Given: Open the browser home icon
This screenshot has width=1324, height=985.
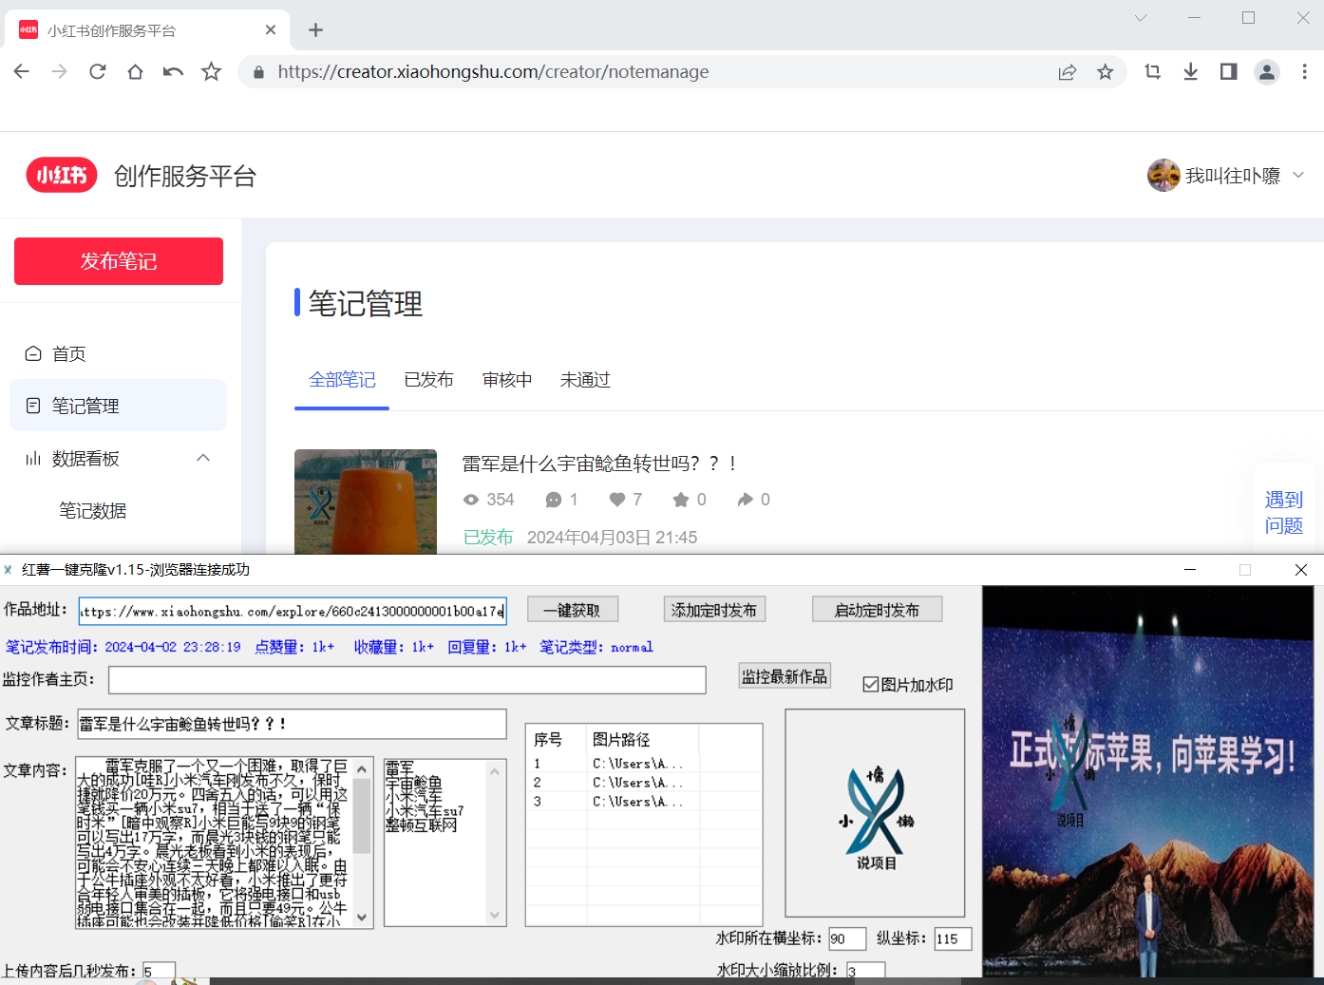Looking at the screenshot, I should pos(135,71).
